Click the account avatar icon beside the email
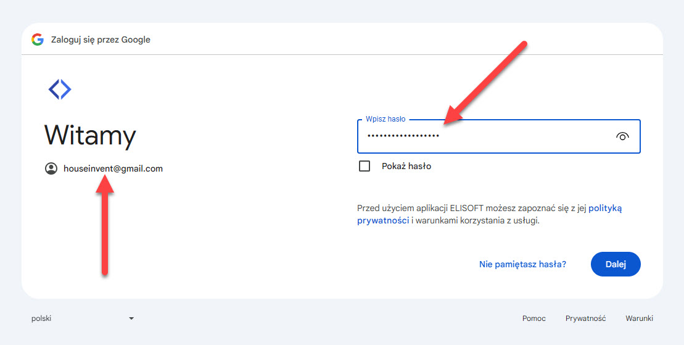Viewport: 684px width, 345px height. pos(51,168)
